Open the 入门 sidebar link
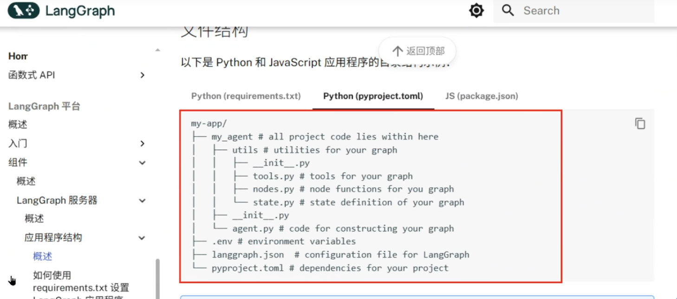 coord(18,144)
